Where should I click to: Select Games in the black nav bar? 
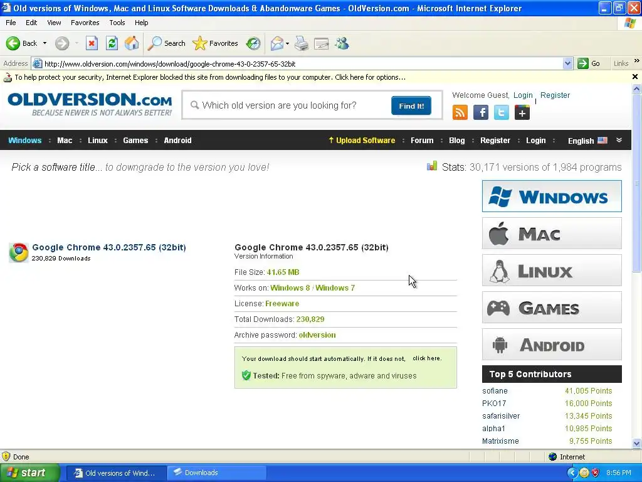[x=135, y=140]
